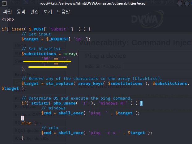Click the 'array_keys(' function name
The image size is (192, 144).
[92, 84]
